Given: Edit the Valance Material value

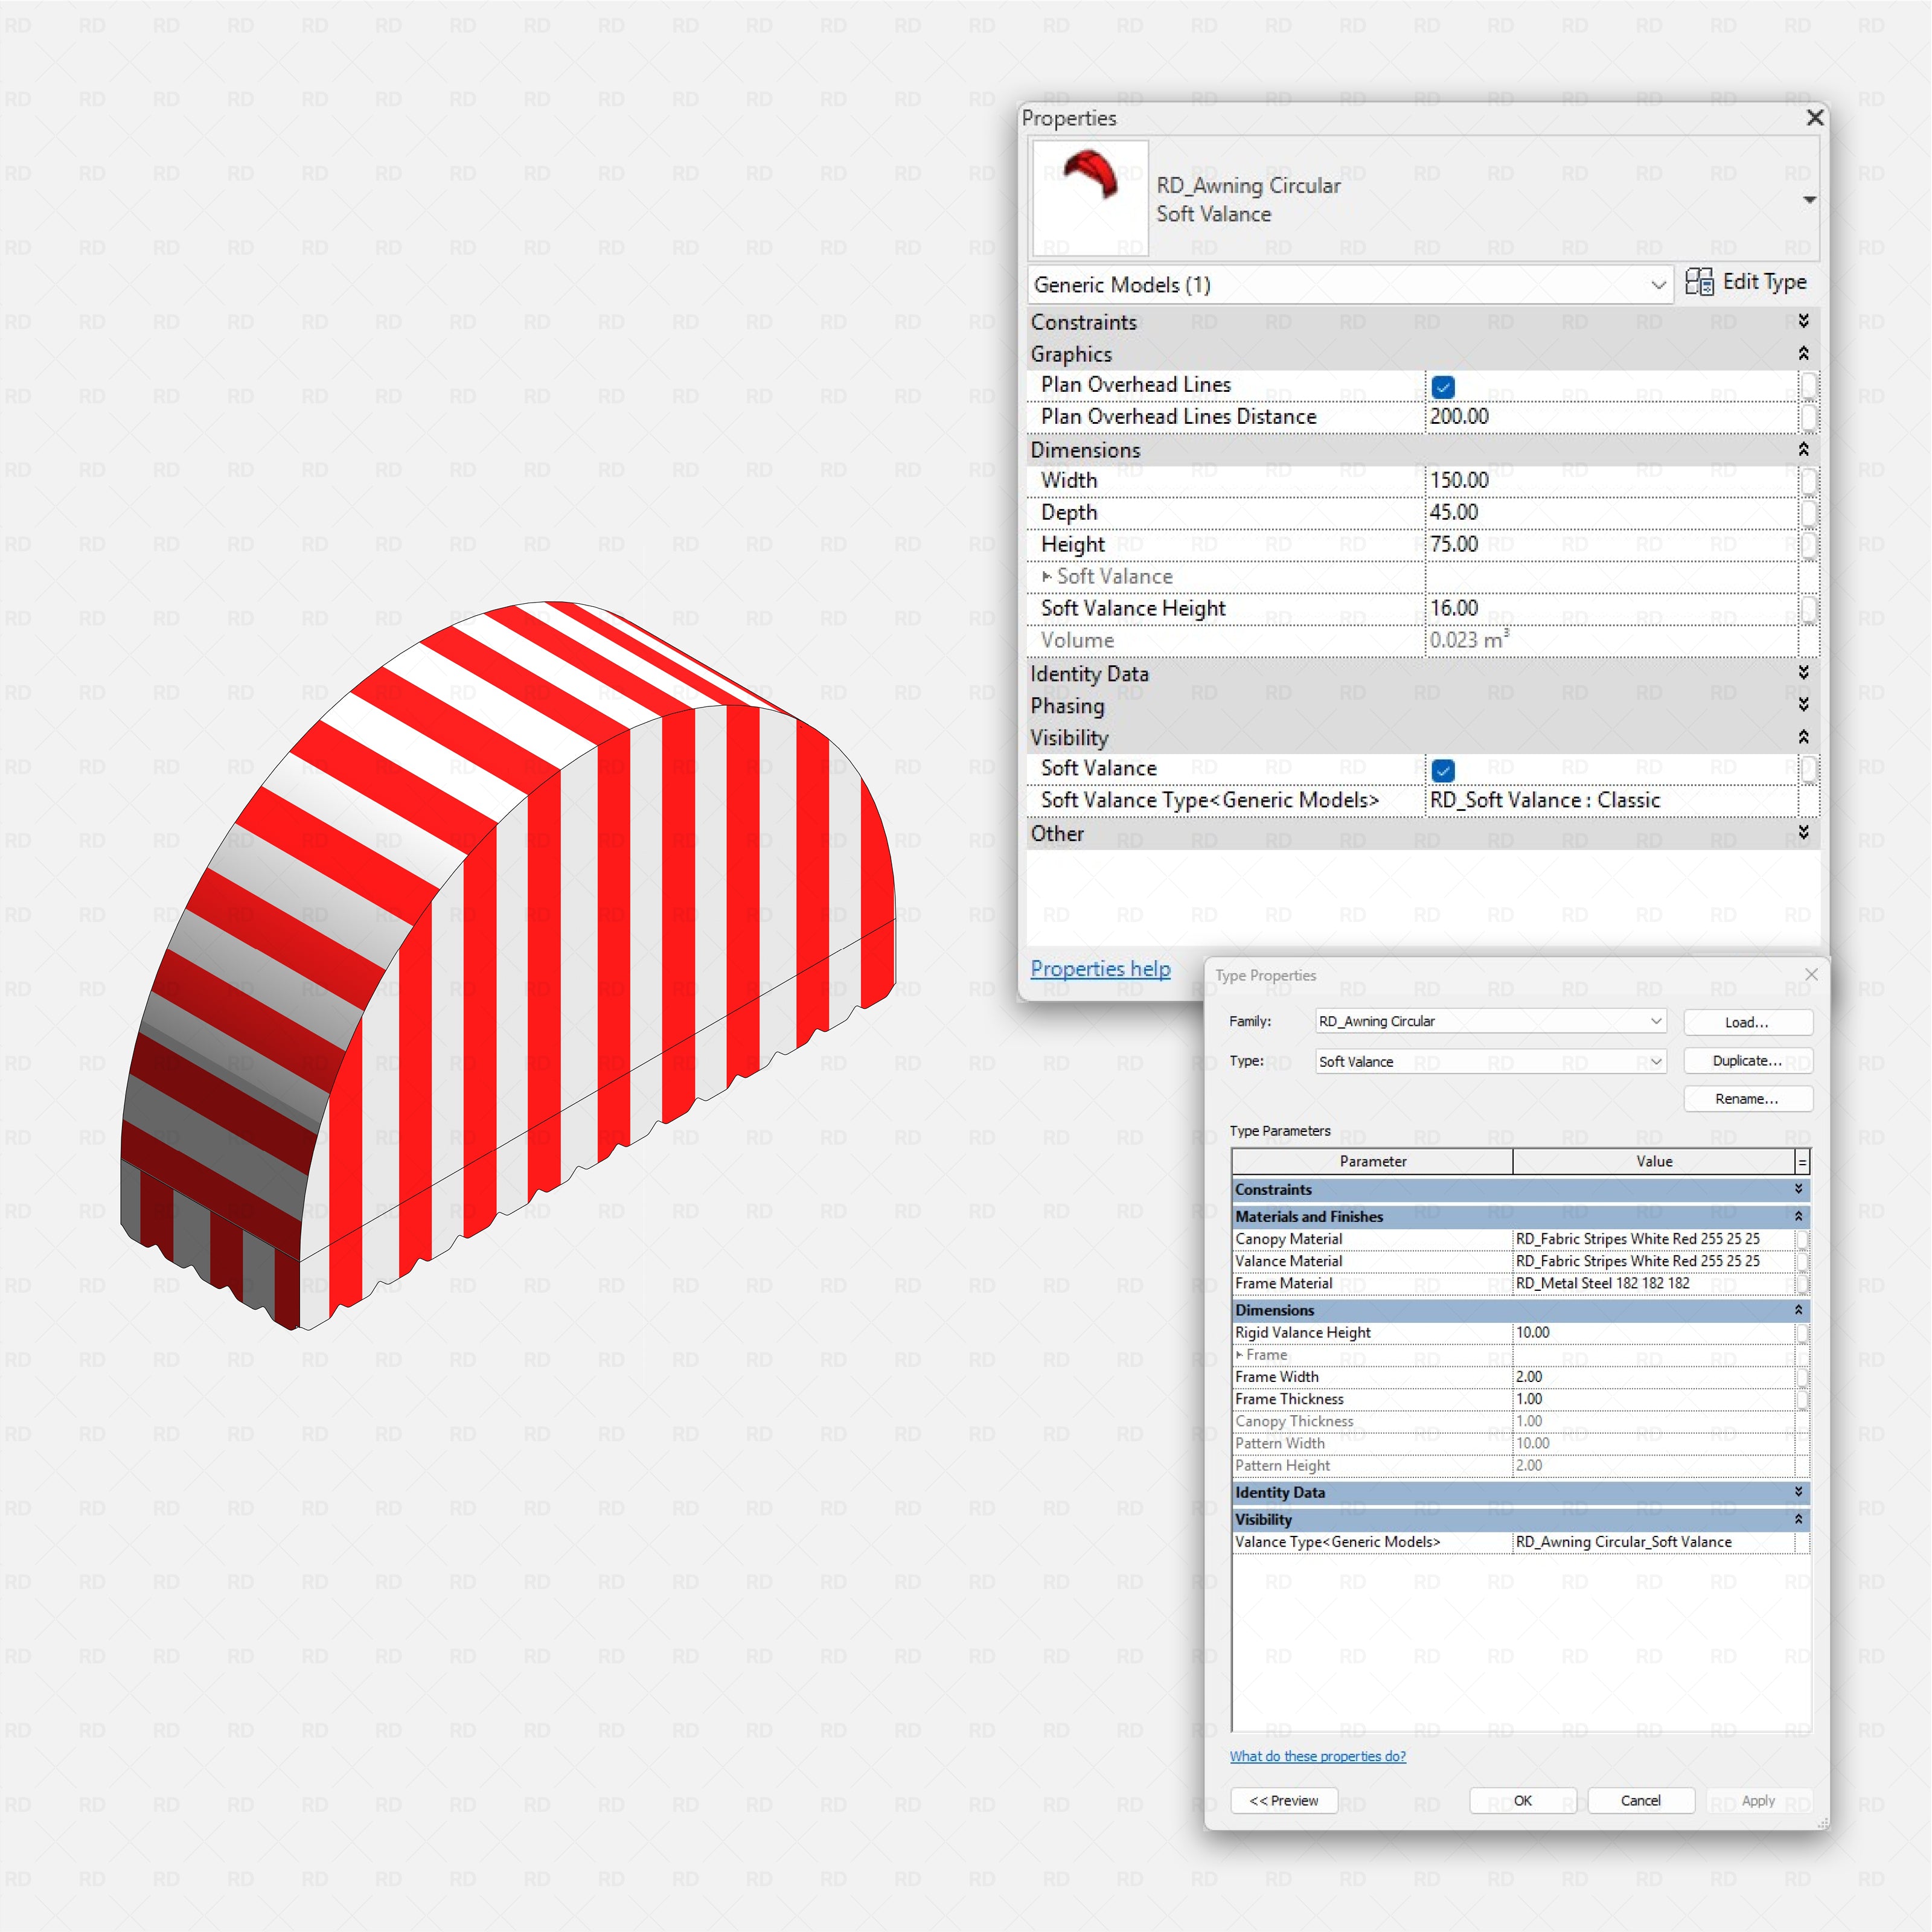Looking at the screenshot, I should tap(1654, 1261).
